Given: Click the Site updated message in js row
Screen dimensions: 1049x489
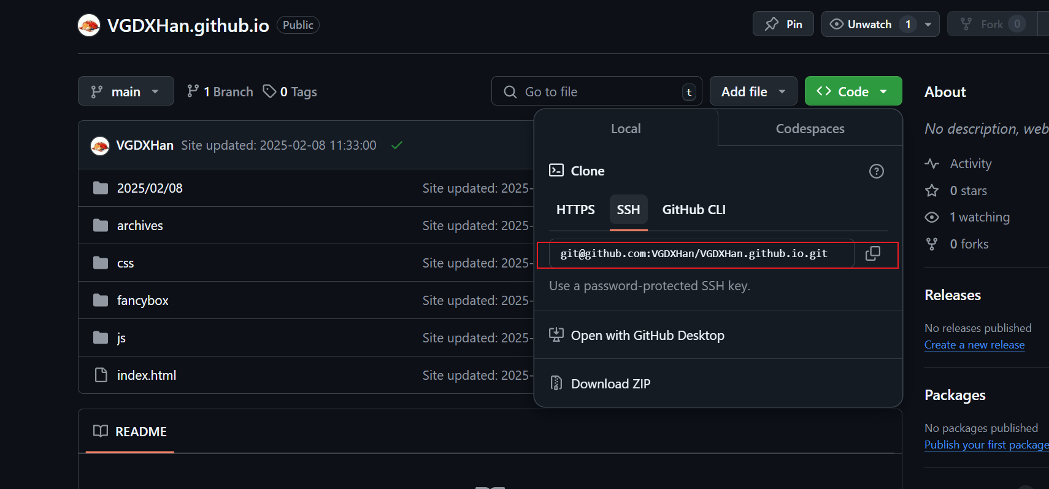Looking at the screenshot, I should [x=477, y=337].
